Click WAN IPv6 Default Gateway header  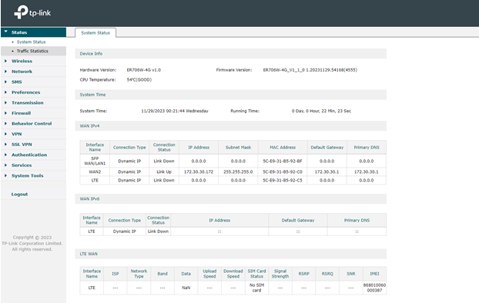tap(298, 220)
